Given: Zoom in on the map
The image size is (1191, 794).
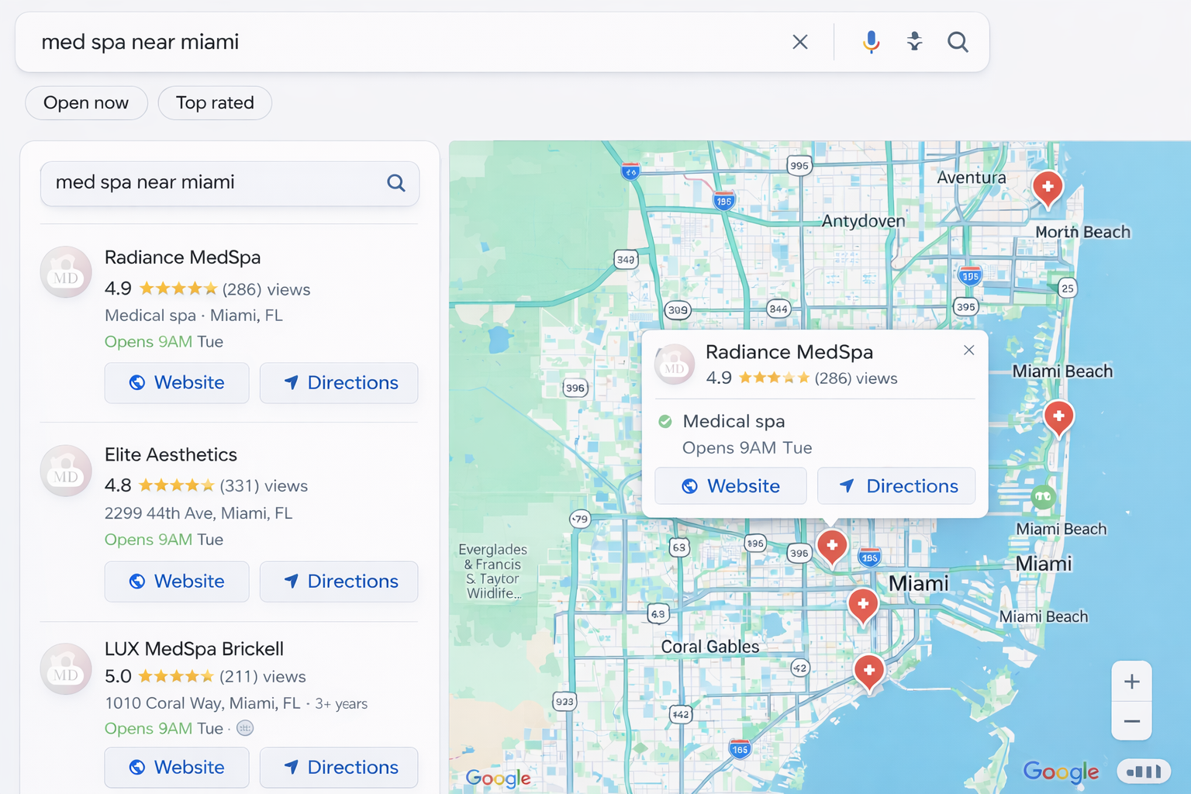Looking at the screenshot, I should coord(1131,682).
